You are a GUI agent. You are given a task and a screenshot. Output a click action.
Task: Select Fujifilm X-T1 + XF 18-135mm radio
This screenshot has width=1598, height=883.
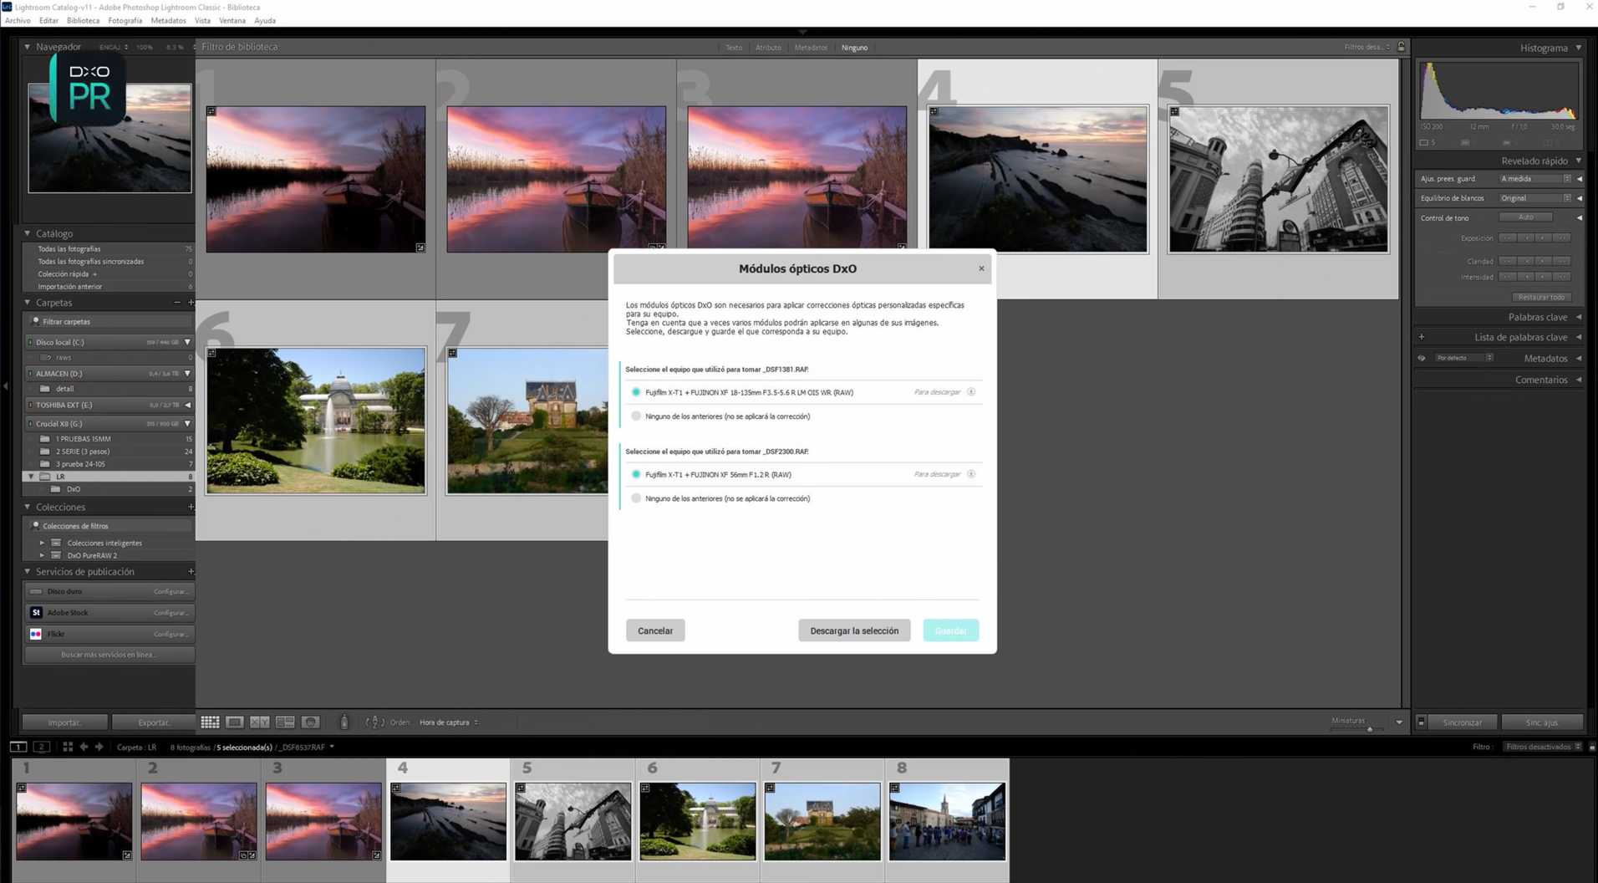(636, 392)
